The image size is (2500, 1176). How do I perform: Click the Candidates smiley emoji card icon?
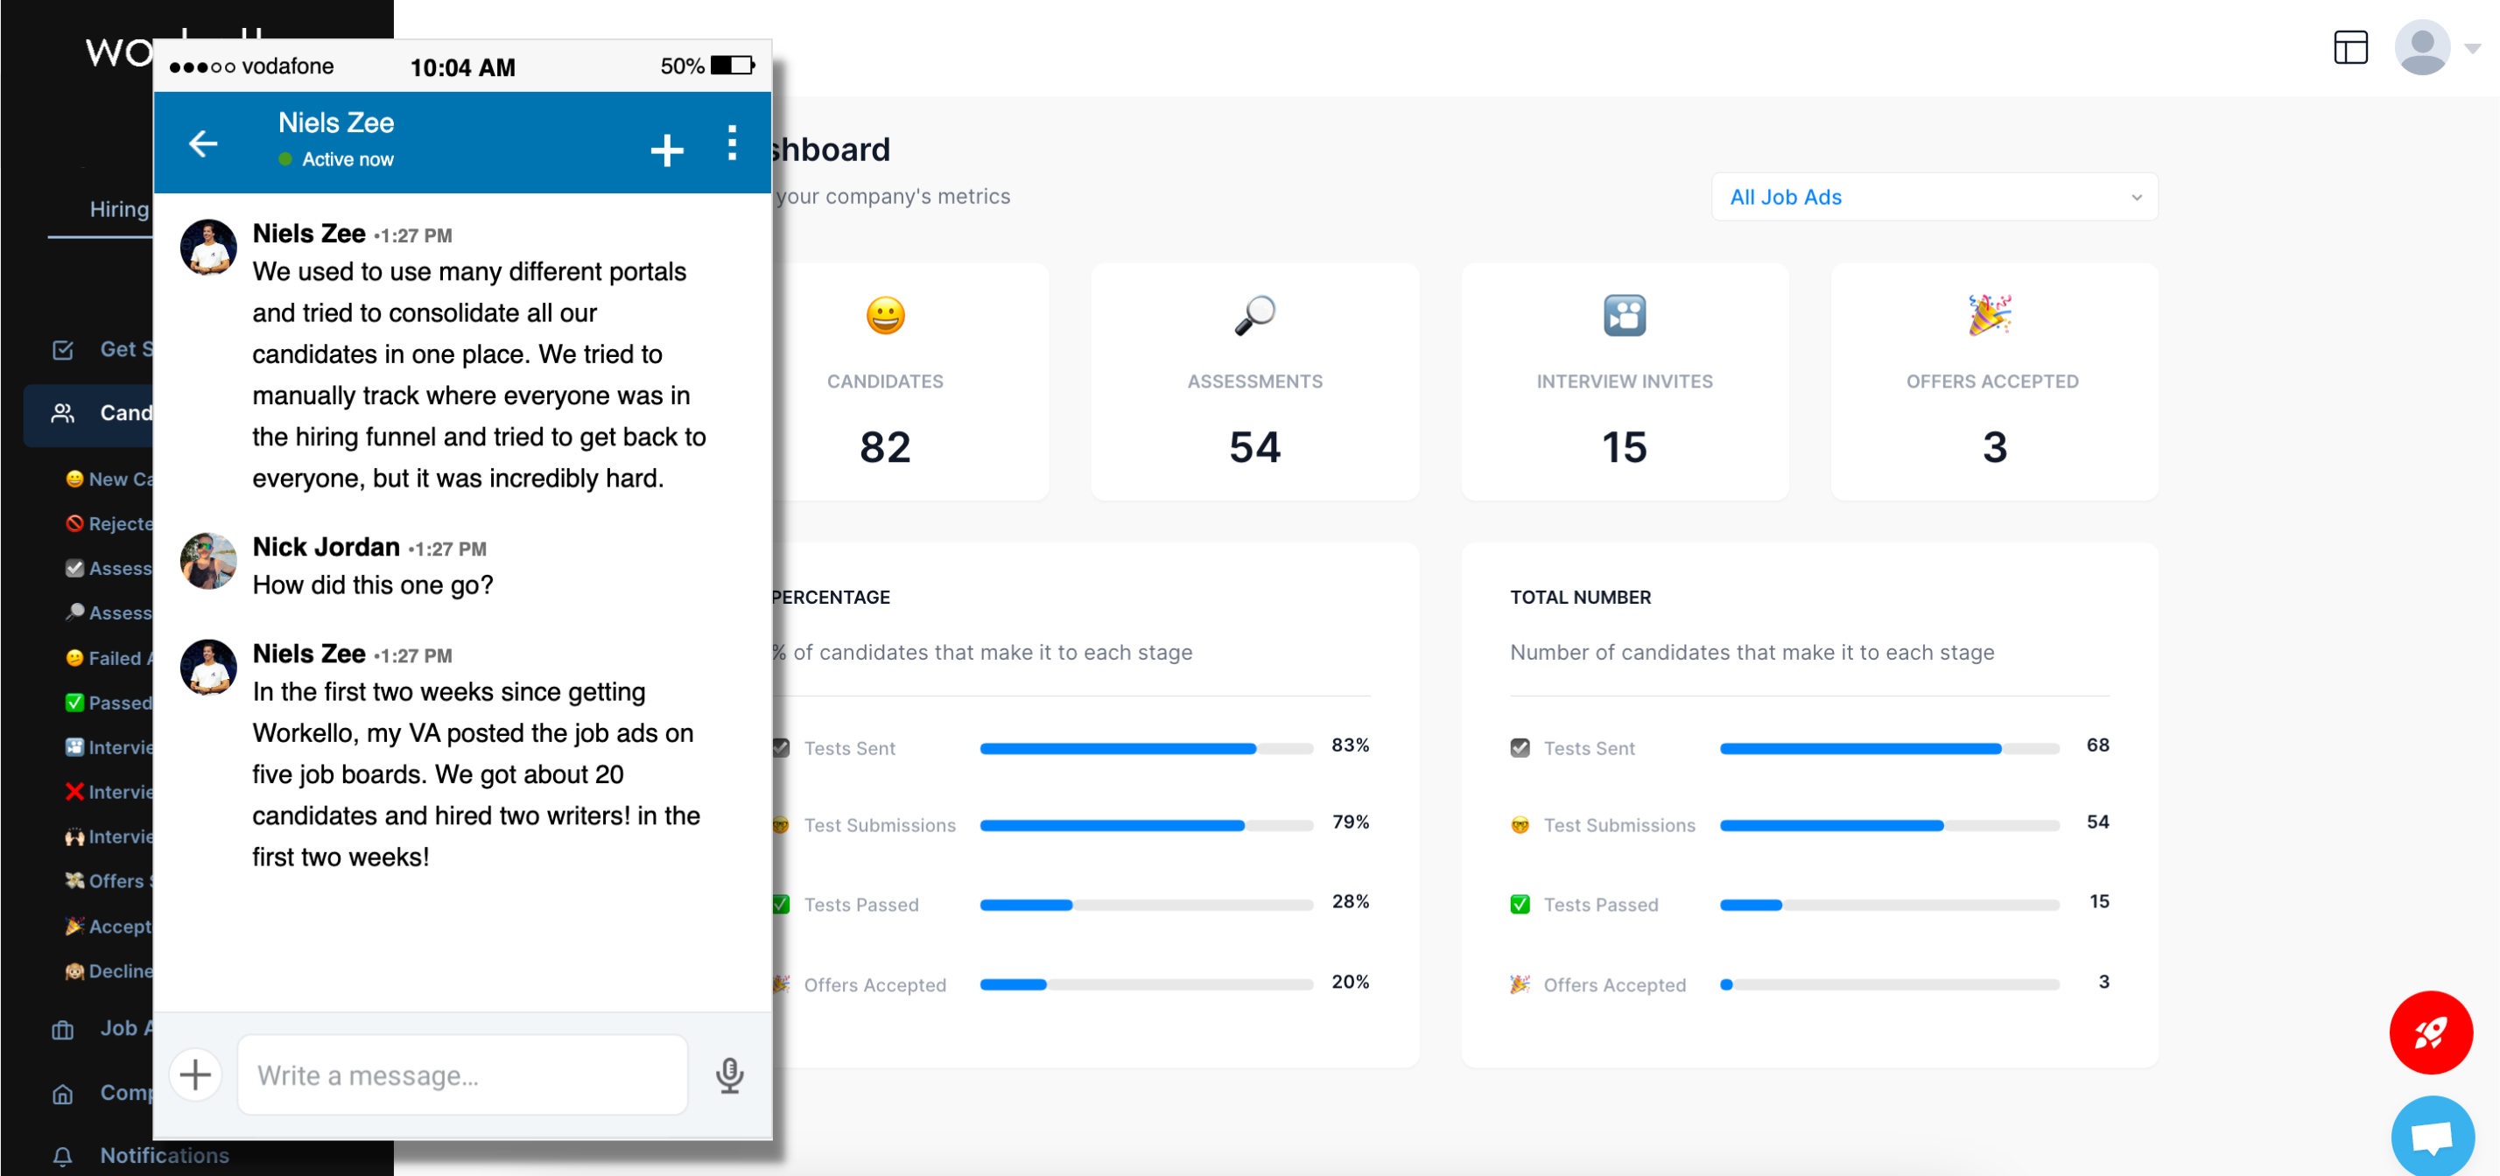pos(884,317)
